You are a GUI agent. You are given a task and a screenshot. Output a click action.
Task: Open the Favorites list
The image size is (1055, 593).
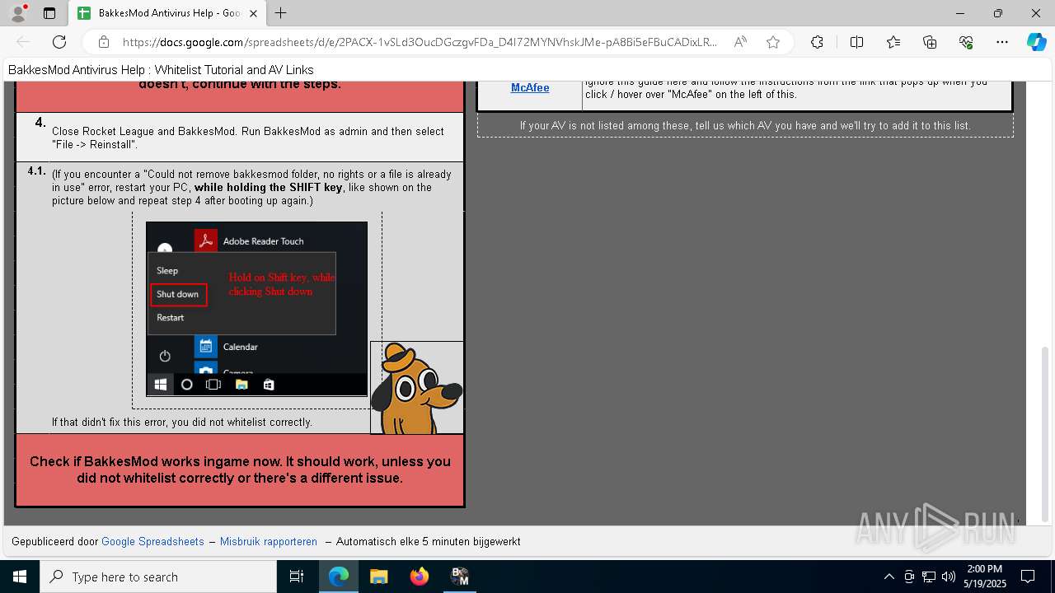tap(893, 42)
